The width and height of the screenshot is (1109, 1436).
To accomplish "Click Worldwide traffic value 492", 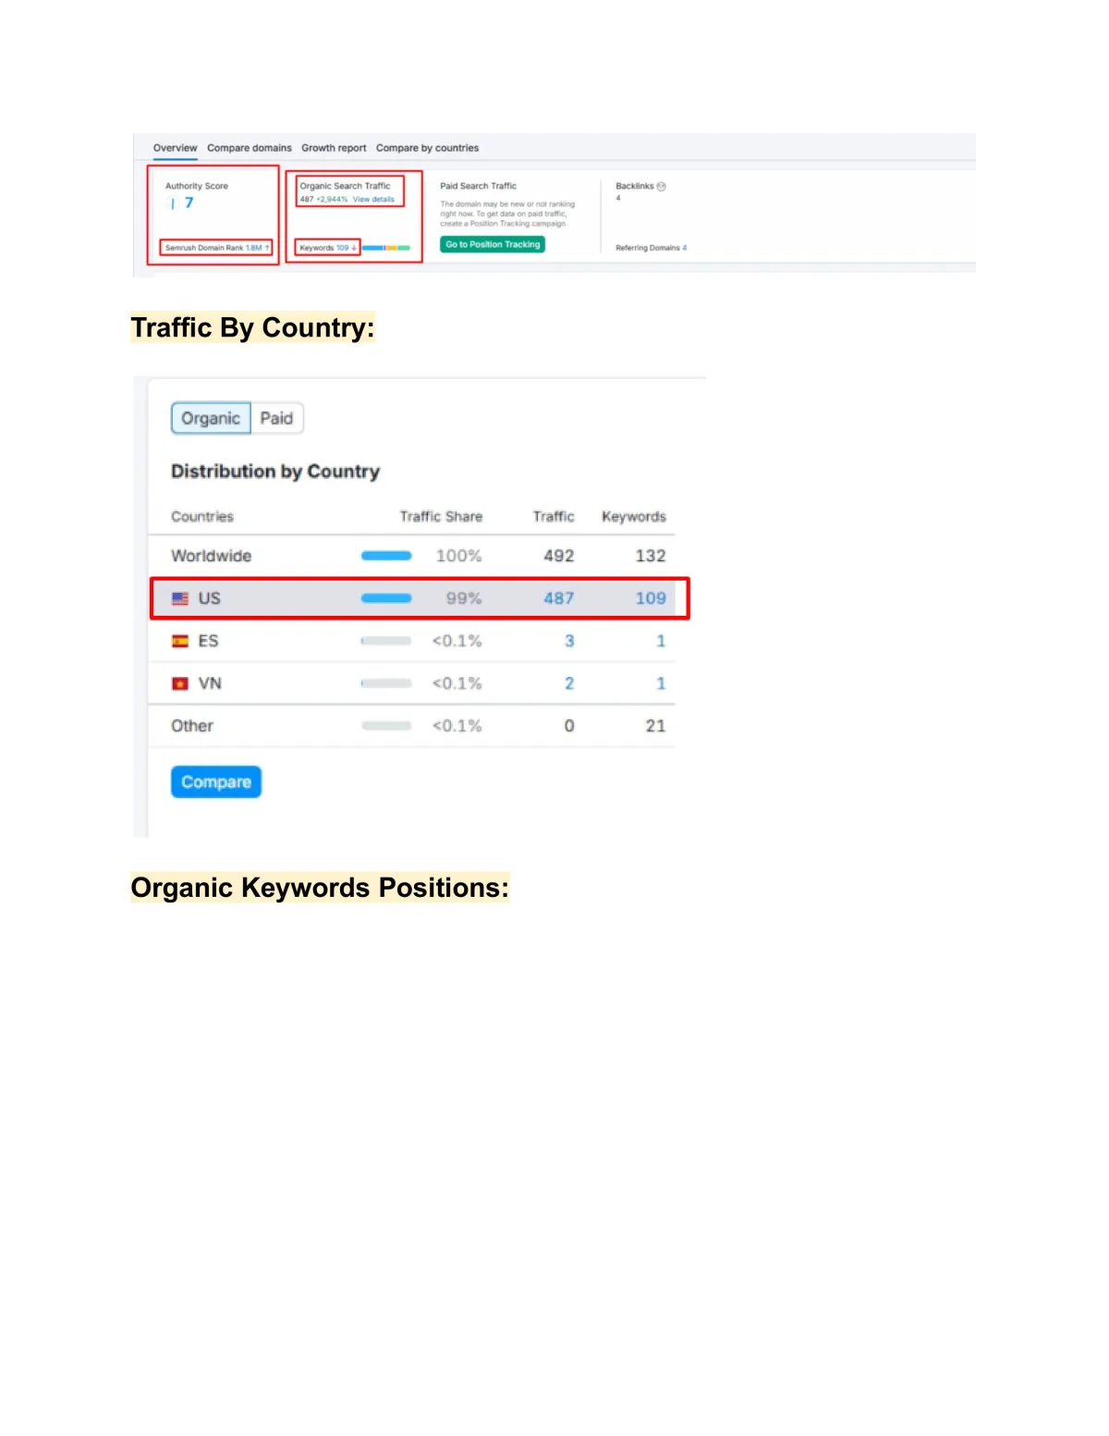I will [559, 556].
